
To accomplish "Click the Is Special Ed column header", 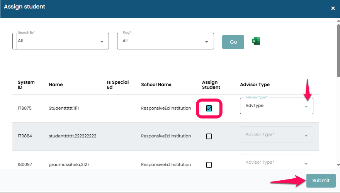I will tap(118, 85).
